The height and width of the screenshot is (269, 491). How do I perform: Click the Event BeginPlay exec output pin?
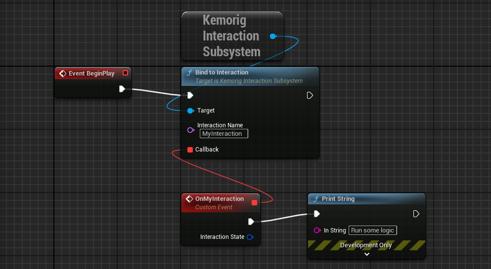[x=122, y=89]
